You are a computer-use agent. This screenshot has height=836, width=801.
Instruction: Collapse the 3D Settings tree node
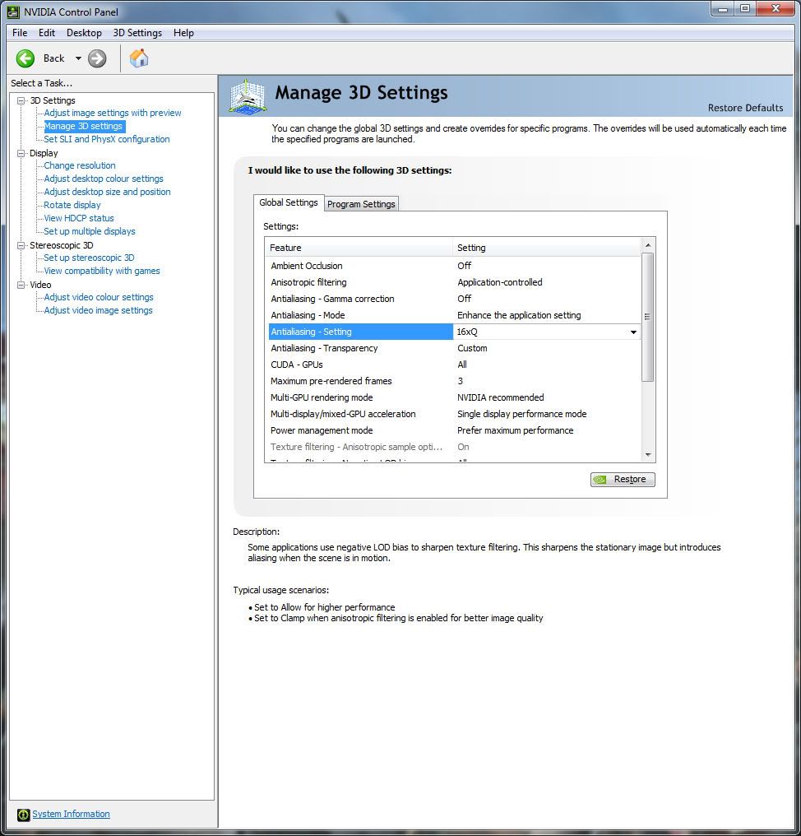[x=21, y=100]
